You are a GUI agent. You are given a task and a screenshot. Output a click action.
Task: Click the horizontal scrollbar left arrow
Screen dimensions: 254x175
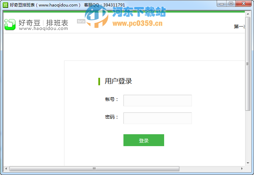(6, 169)
